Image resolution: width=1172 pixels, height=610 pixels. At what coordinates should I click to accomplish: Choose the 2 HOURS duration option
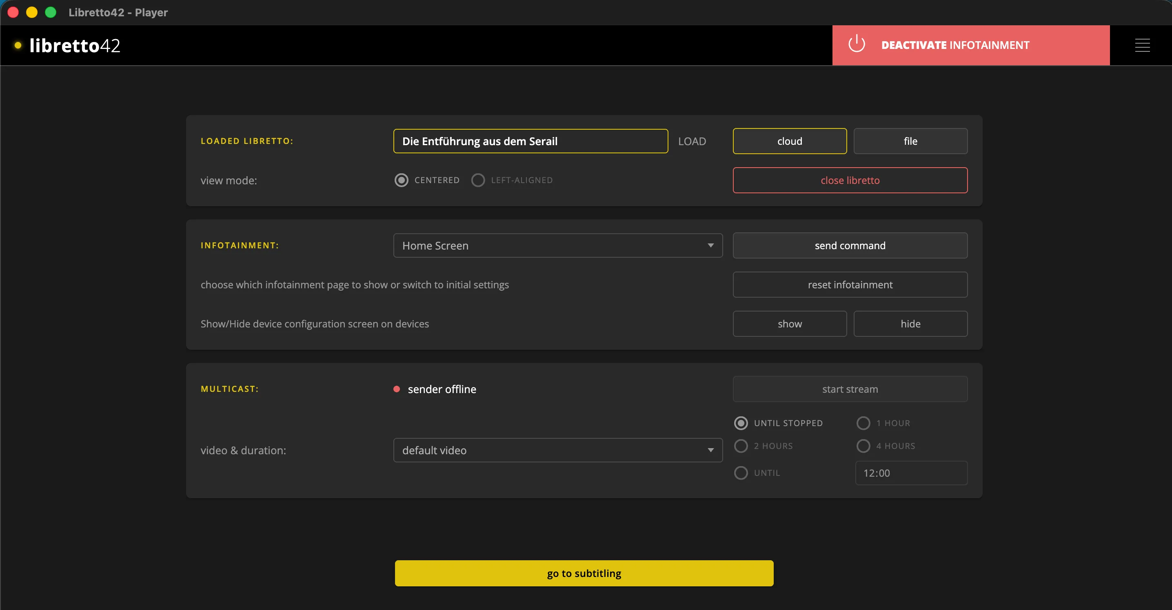coord(741,445)
